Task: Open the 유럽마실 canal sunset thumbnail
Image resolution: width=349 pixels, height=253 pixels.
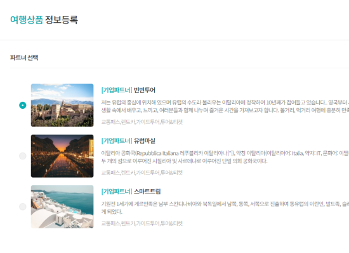Action: (x=62, y=156)
